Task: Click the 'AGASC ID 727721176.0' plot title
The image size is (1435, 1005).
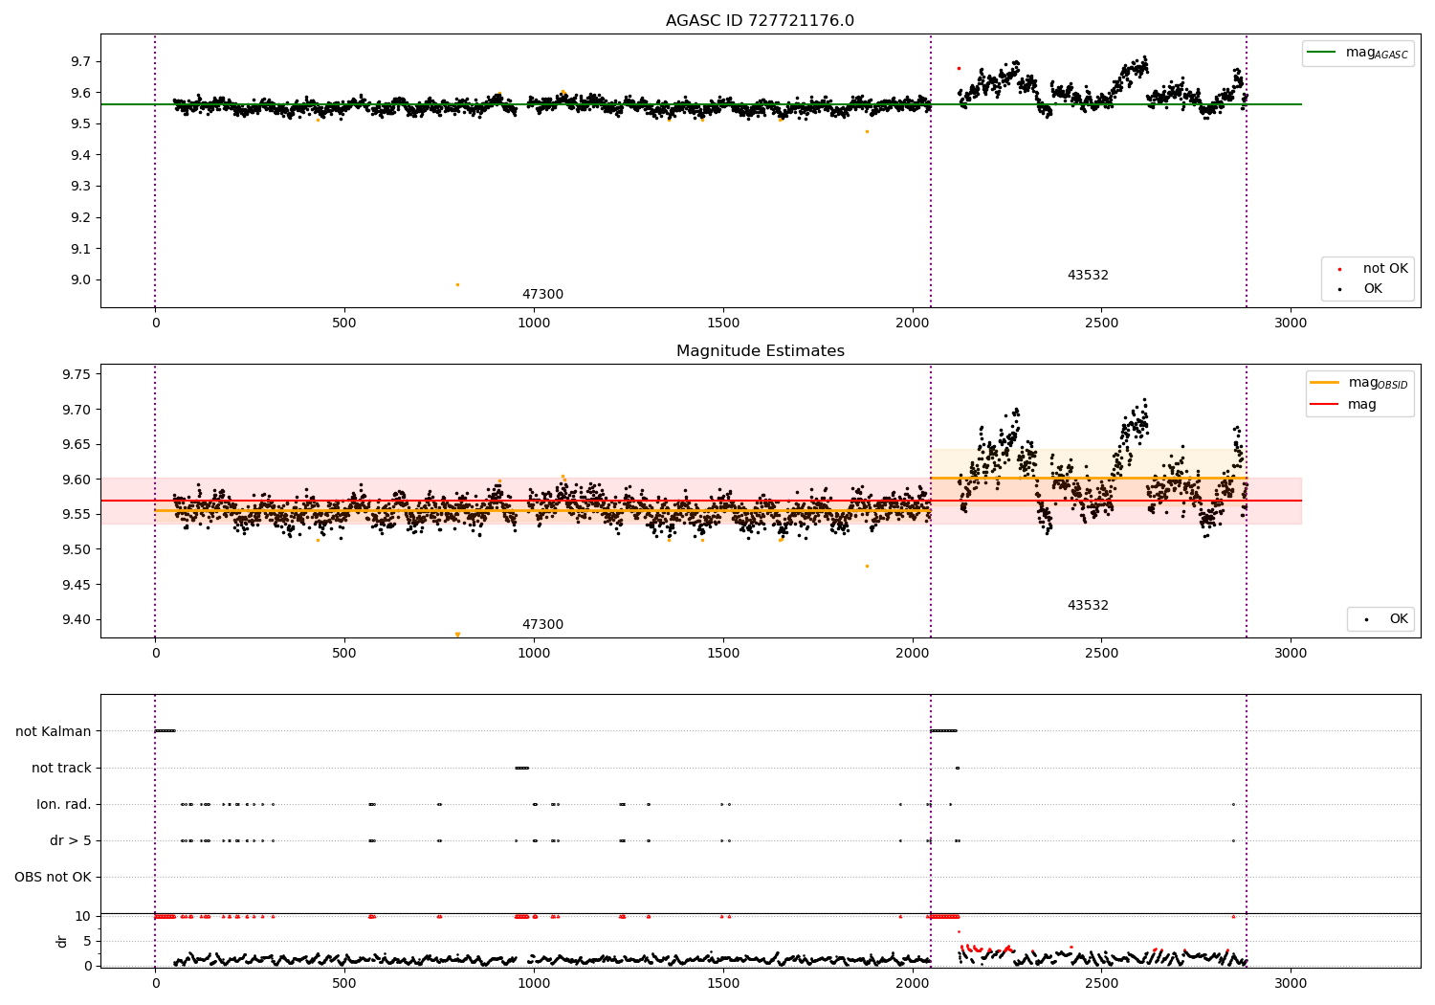Action: (x=760, y=21)
